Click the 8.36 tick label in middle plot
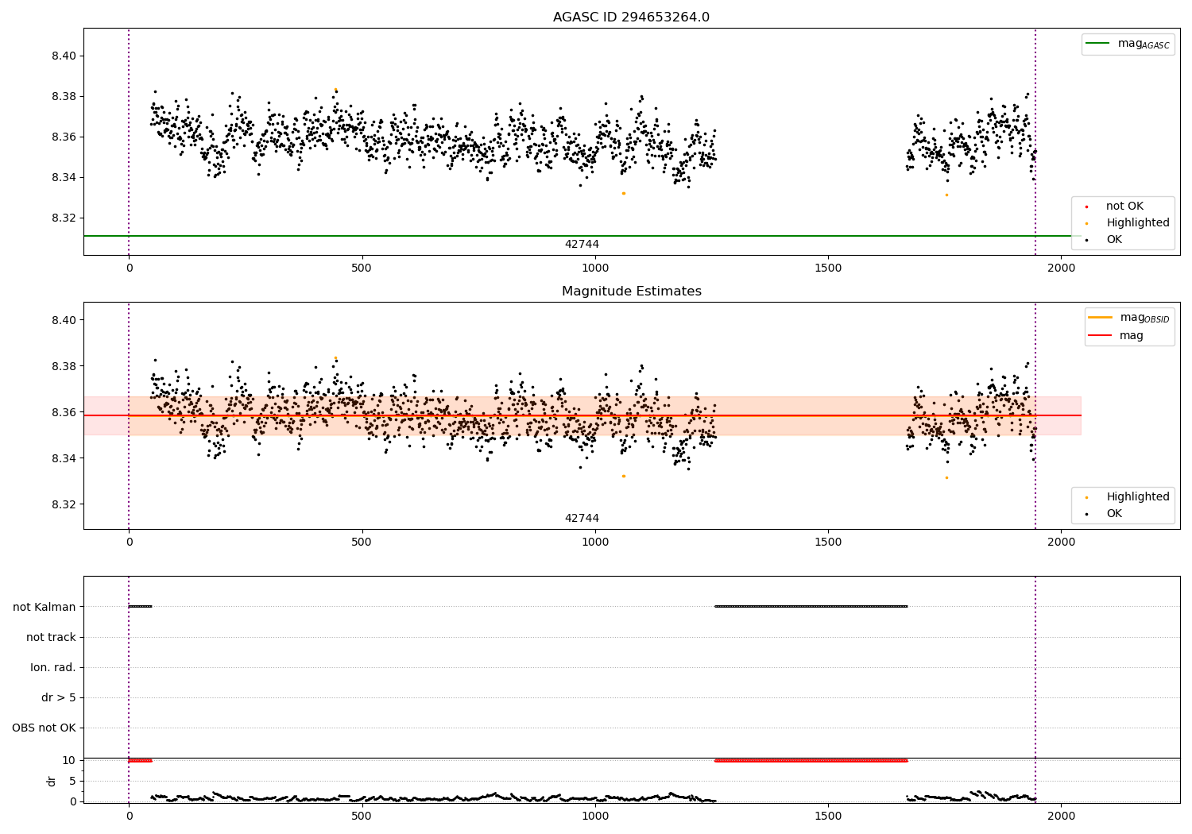This screenshot has width=1192, height=834. (65, 412)
